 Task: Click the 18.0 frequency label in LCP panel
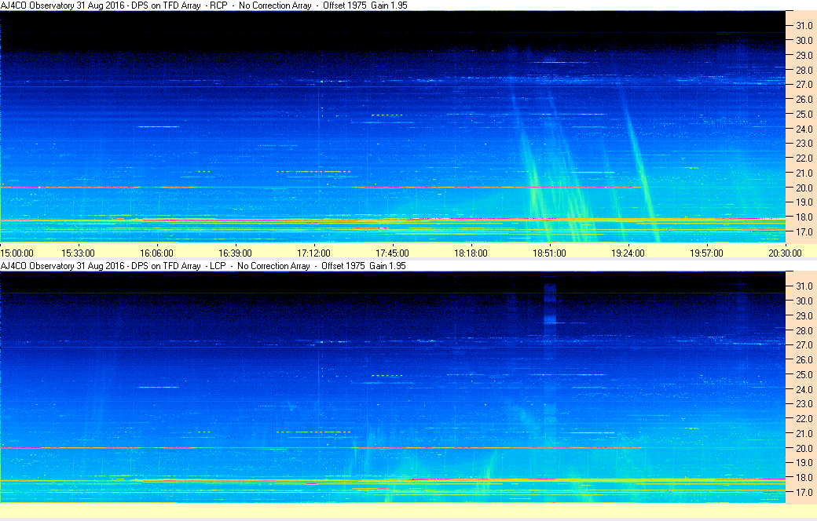[x=804, y=477]
